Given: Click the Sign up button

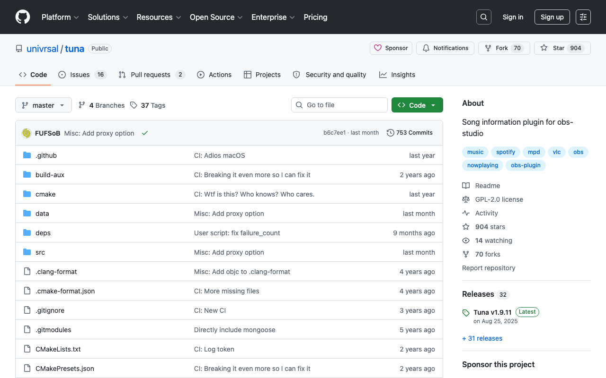Looking at the screenshot, I should pyautogui.click(x=552, y=17).
